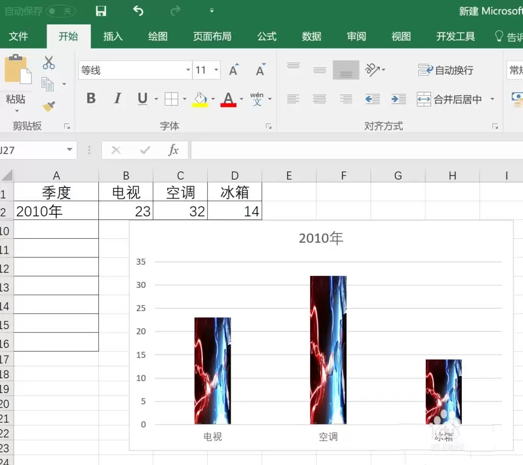
Task: Toggle the AutoSave switch
Action: pos(61,11)
